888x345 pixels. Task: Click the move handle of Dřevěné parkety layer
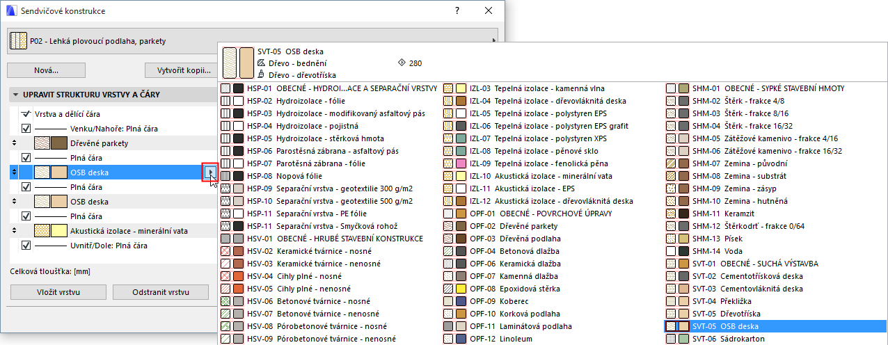tap(14, 143)
